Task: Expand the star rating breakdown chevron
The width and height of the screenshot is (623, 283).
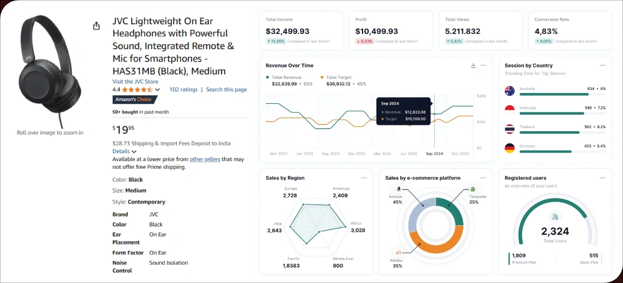Action: (x=158, y=90)
